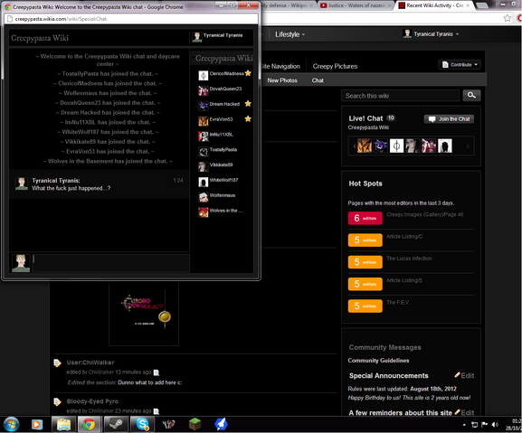Expand the Lifestyle dropdown menu
The image size is (522, 433).
[x=289, y=34]
